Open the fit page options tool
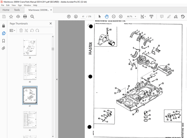The width and height of the screenshot is (187, 138). tap(142, 17)
